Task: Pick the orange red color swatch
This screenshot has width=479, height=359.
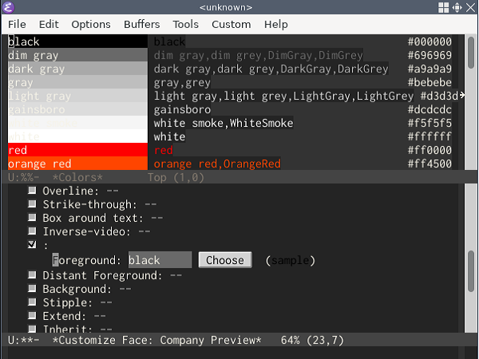Action: click(77, 164)
